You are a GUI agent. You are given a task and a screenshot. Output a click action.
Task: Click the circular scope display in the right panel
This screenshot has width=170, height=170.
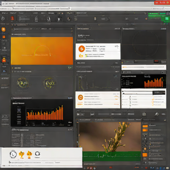pyautogui.click(x=145, y=43)
